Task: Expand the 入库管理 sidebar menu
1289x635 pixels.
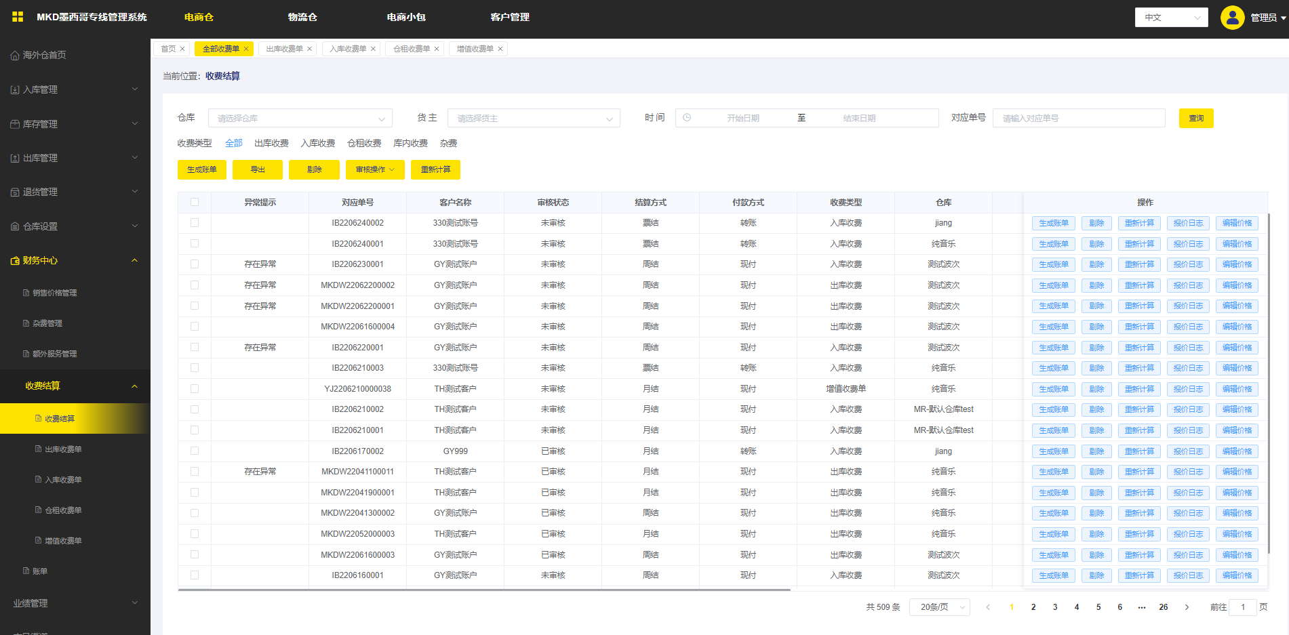Action: [75, 89]
